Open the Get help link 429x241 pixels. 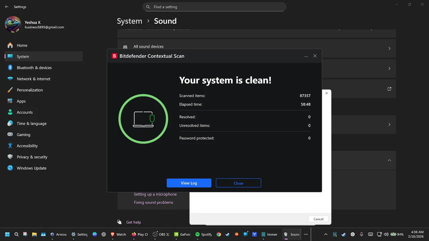tap(133, 222)
